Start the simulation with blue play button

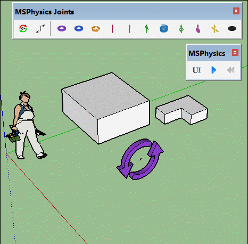pyautogui.click(x=214, y=70)
